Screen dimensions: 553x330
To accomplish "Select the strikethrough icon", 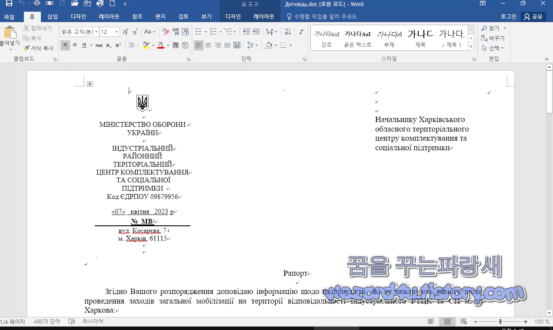I will (x=98, y=45).
